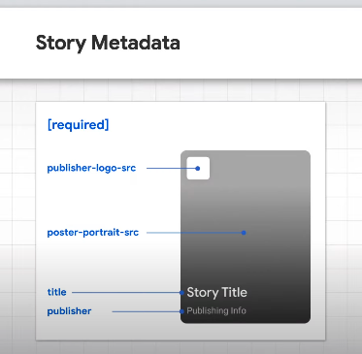Click the title label in blue
This screenshot has width=362, height=354.
tap(56, 292)
